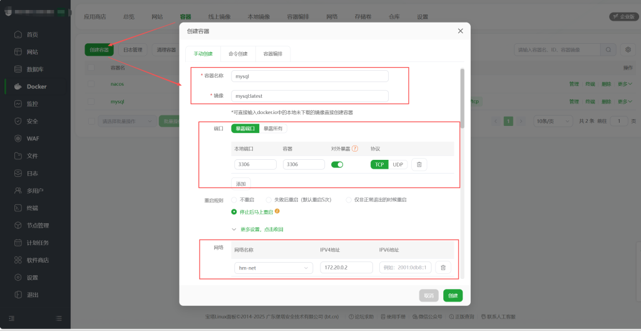Toggle the 对外暴露 switch off
641x331 pixels.
coord(337,164)
